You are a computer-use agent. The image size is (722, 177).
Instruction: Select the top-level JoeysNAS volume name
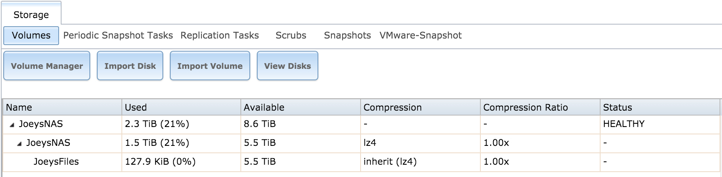point(41,124)
